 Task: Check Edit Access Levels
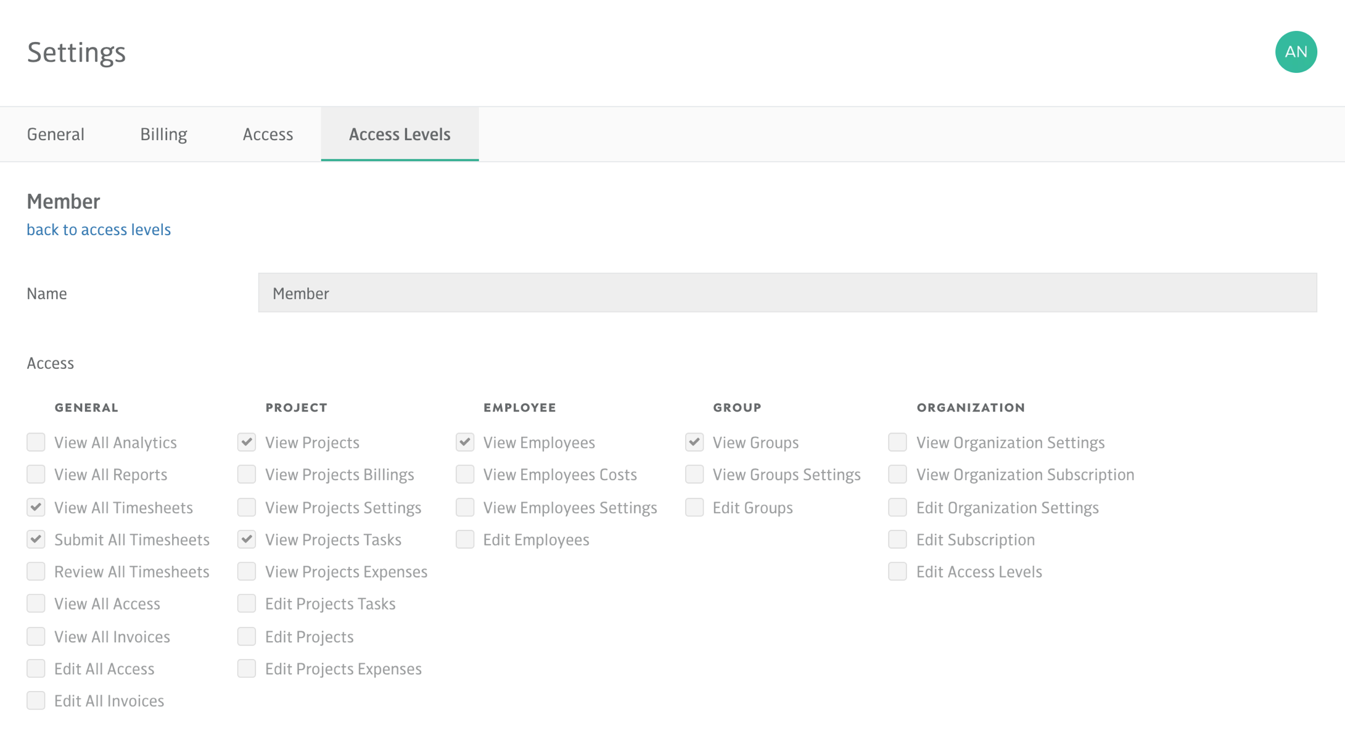[x=898, y=571]
